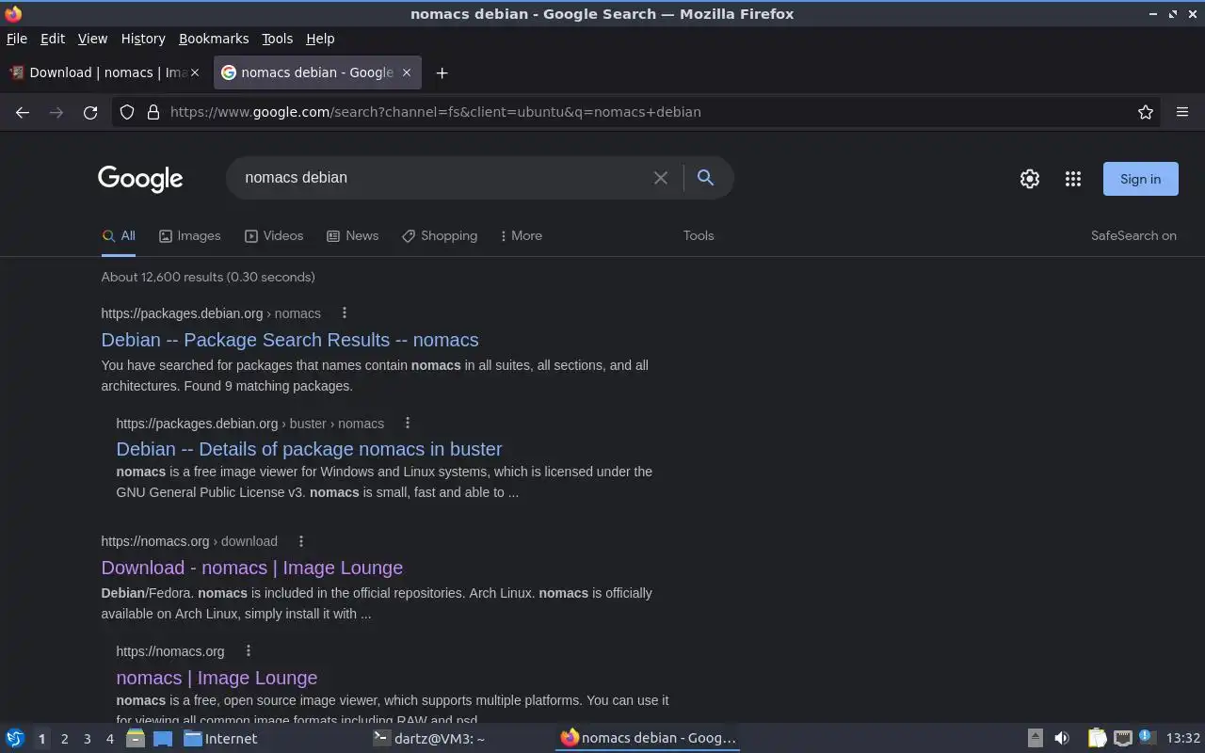Click the Sign in button
The height and width of the screenshot is (753, 1205).
point(1140,179)
